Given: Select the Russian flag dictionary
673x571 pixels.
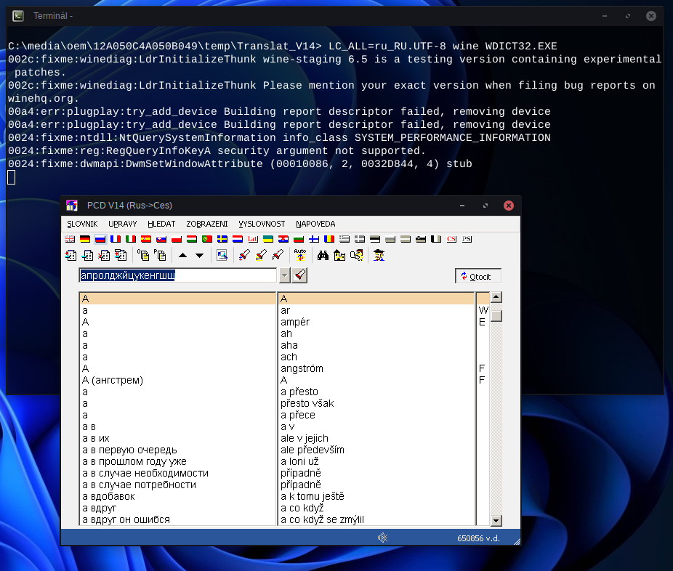Looking at the screenshot, I should [100, 239].
